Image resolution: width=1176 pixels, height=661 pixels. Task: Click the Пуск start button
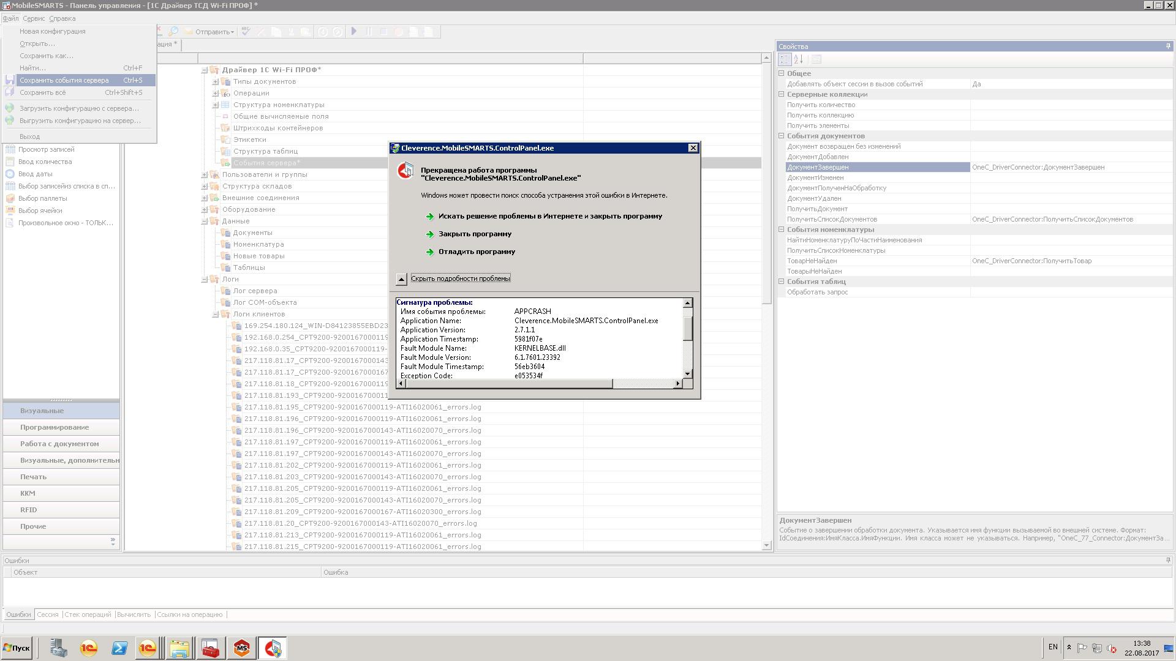17,648
